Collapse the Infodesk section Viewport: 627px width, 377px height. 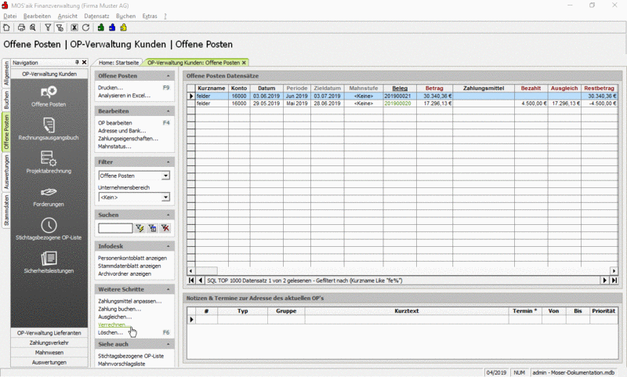(168, 246)
